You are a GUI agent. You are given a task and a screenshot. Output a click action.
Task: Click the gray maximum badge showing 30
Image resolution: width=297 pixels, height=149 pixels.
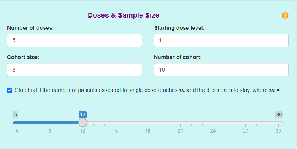(x=279, y=115)
